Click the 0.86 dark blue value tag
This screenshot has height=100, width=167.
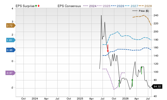(x=11, y=50)
